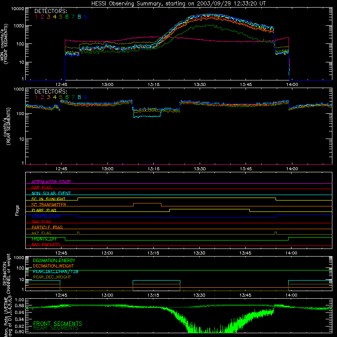Click the FRONTS_OFF flag label

pos(44,239)
